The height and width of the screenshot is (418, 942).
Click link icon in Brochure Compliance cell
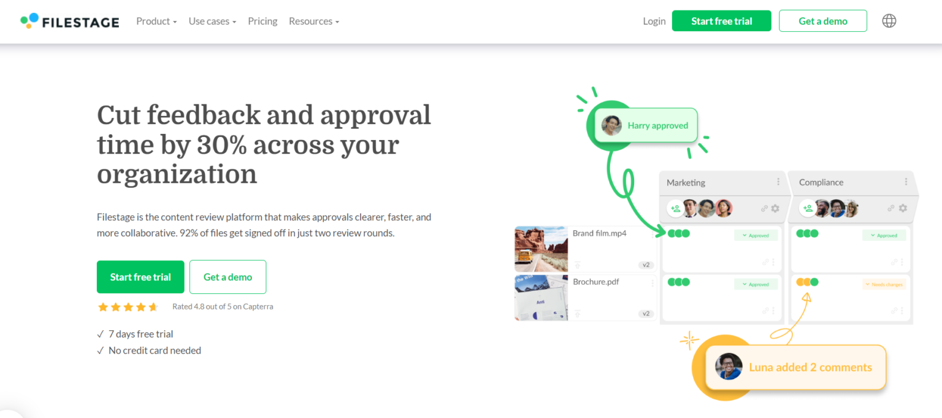pyautogui.click(x=894, y=310)
